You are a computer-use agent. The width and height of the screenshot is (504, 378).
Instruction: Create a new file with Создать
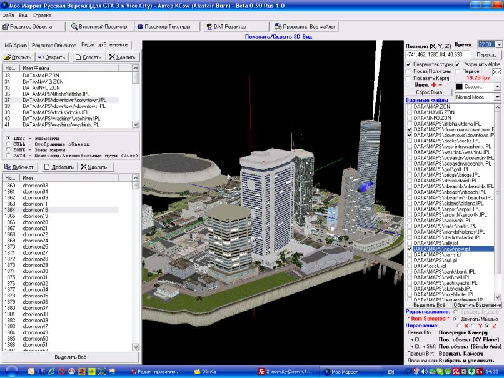[x=88, y=57]
